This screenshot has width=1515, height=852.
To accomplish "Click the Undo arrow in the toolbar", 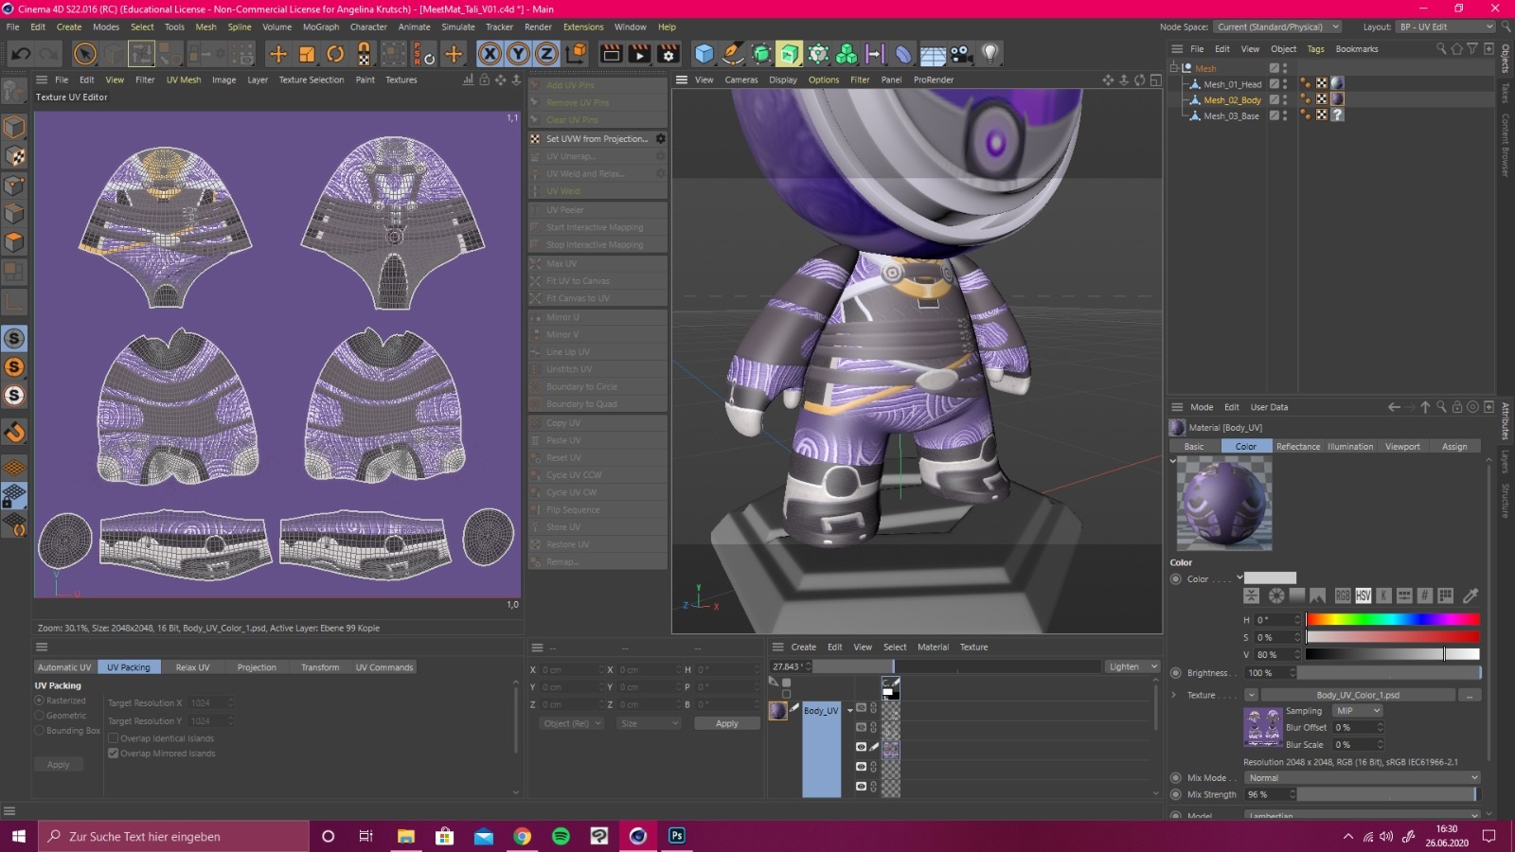I will (x=20, y=54).
